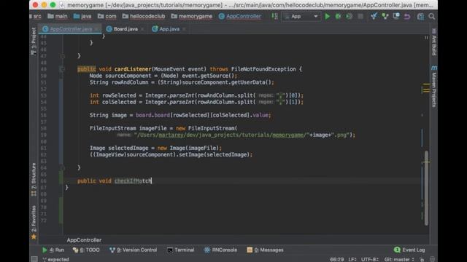This screenshot has height=262, width=467.
Task: Change the LF line separator setting
Action: pos(352,259)
